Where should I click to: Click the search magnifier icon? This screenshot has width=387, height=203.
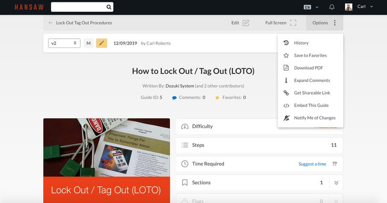[x=109, y=7]
